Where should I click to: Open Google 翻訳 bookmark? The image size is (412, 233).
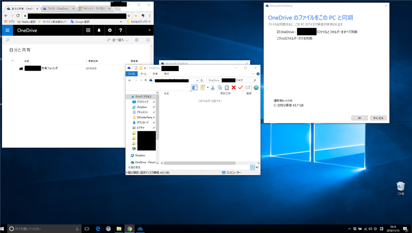pyautogui.click(x=80, y=22)
